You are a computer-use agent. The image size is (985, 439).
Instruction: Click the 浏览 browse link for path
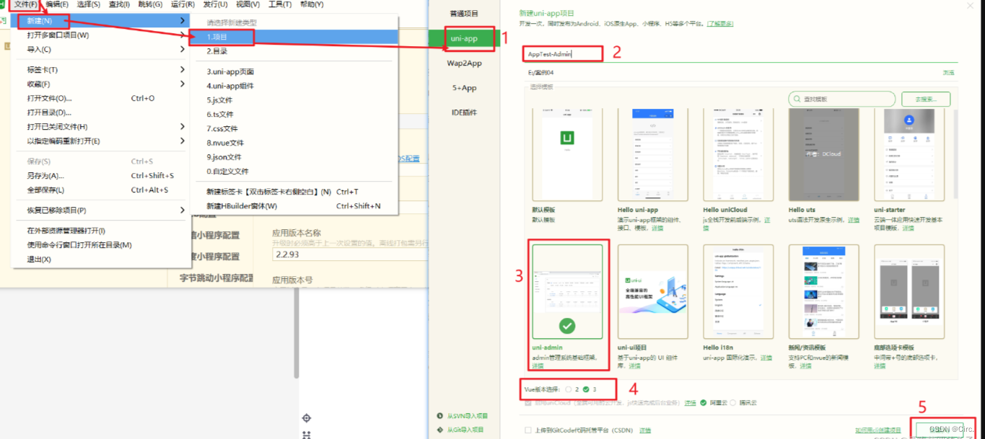tap(948, 73)
